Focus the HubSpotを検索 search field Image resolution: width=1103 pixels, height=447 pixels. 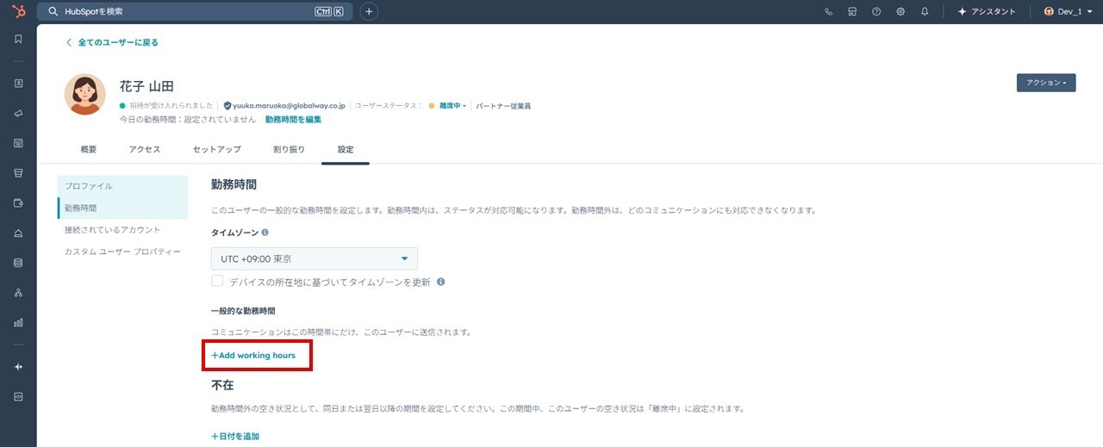[x=193, y=11]
